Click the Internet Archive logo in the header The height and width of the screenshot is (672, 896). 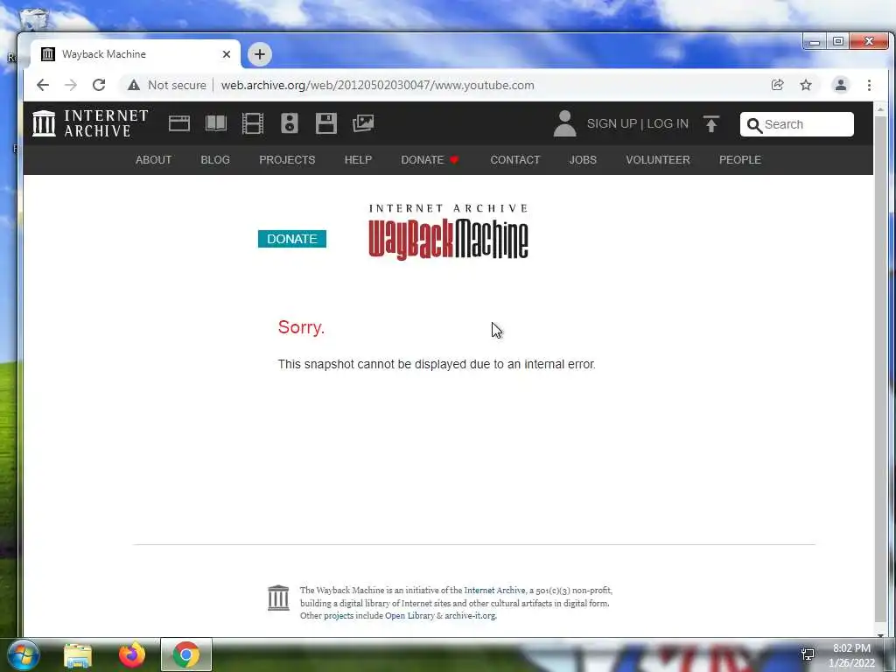point(90,123)
